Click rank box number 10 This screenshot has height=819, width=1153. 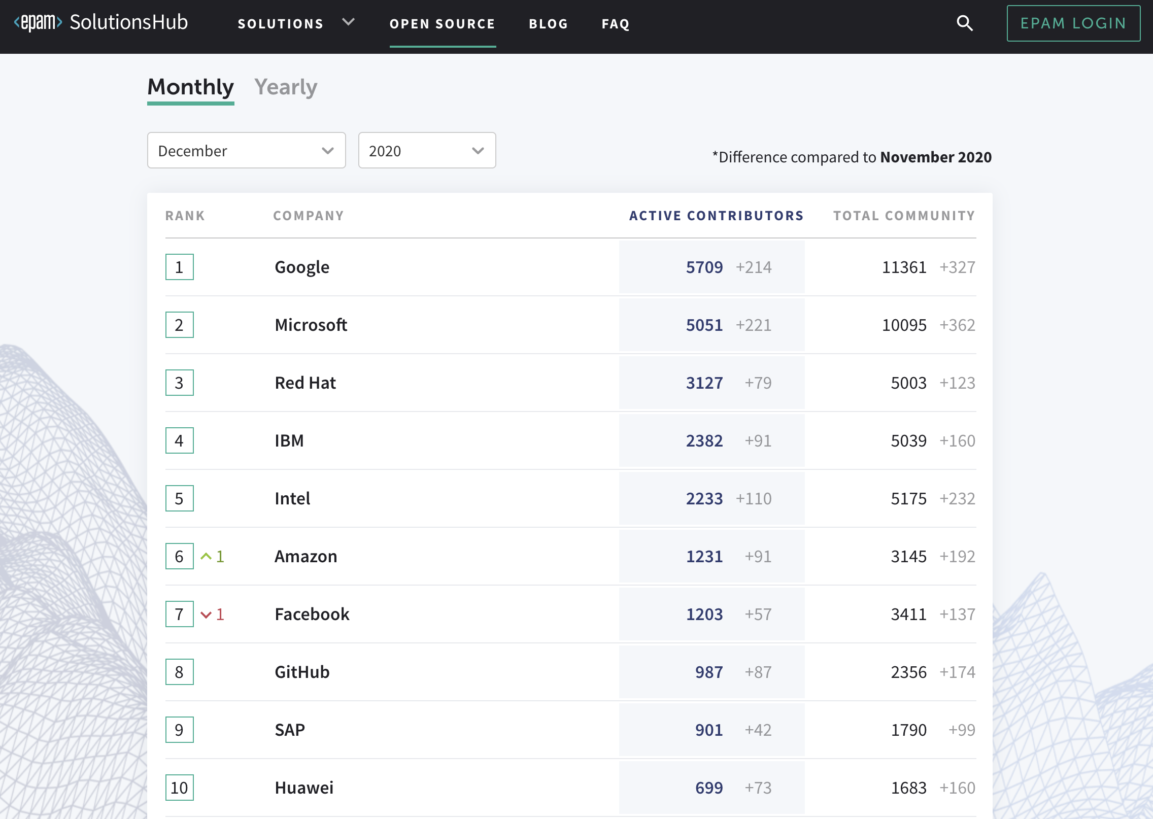tap(179, 788)
